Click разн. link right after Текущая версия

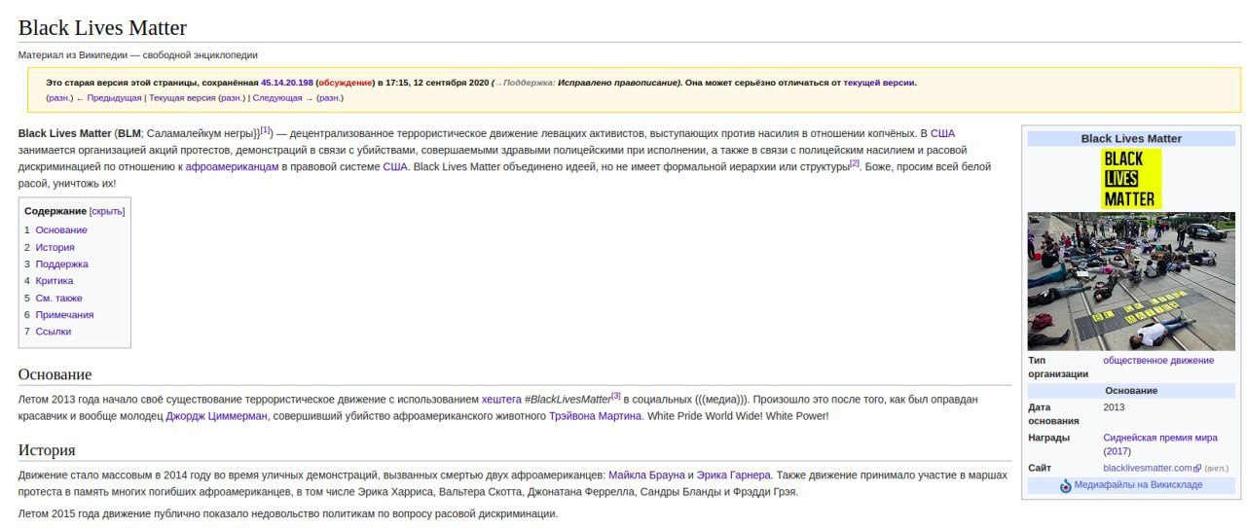tap(232, 98)
